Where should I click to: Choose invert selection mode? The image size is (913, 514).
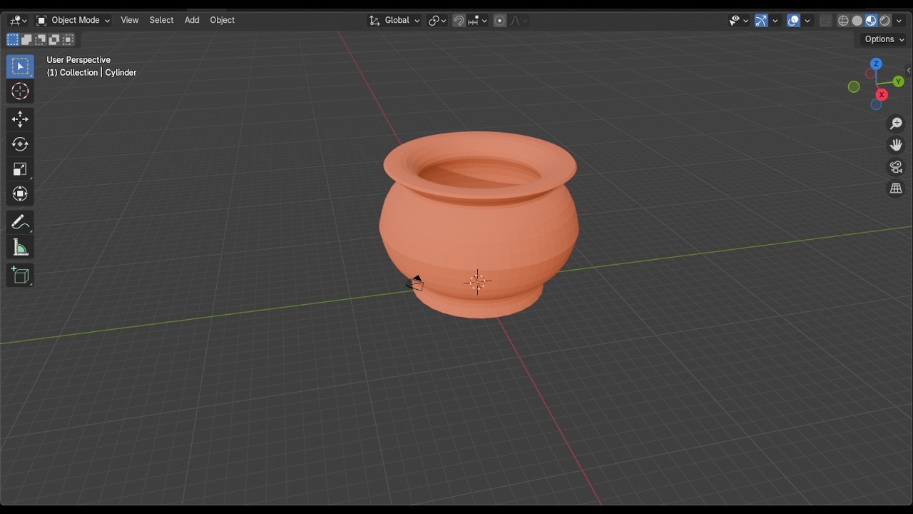55,40
